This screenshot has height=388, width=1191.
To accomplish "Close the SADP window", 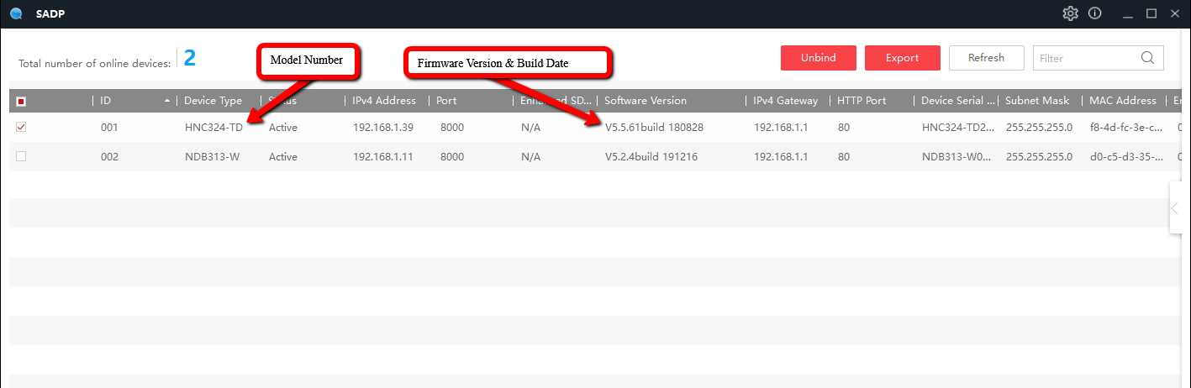I will pos(1174,13).
